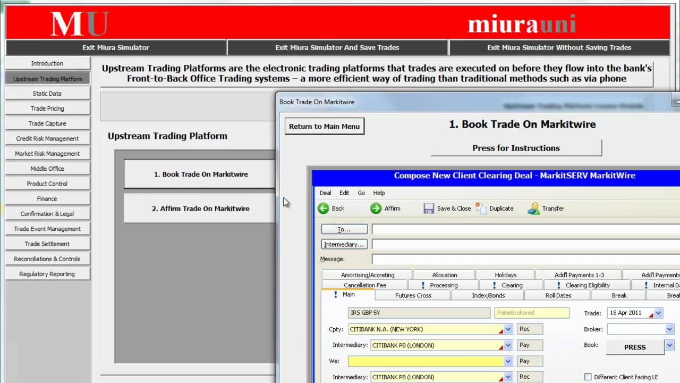Viewport: 680px width, 383px height.
Task: Open the Processing tab
Action: pyautogui.click(x=444, y=285)
